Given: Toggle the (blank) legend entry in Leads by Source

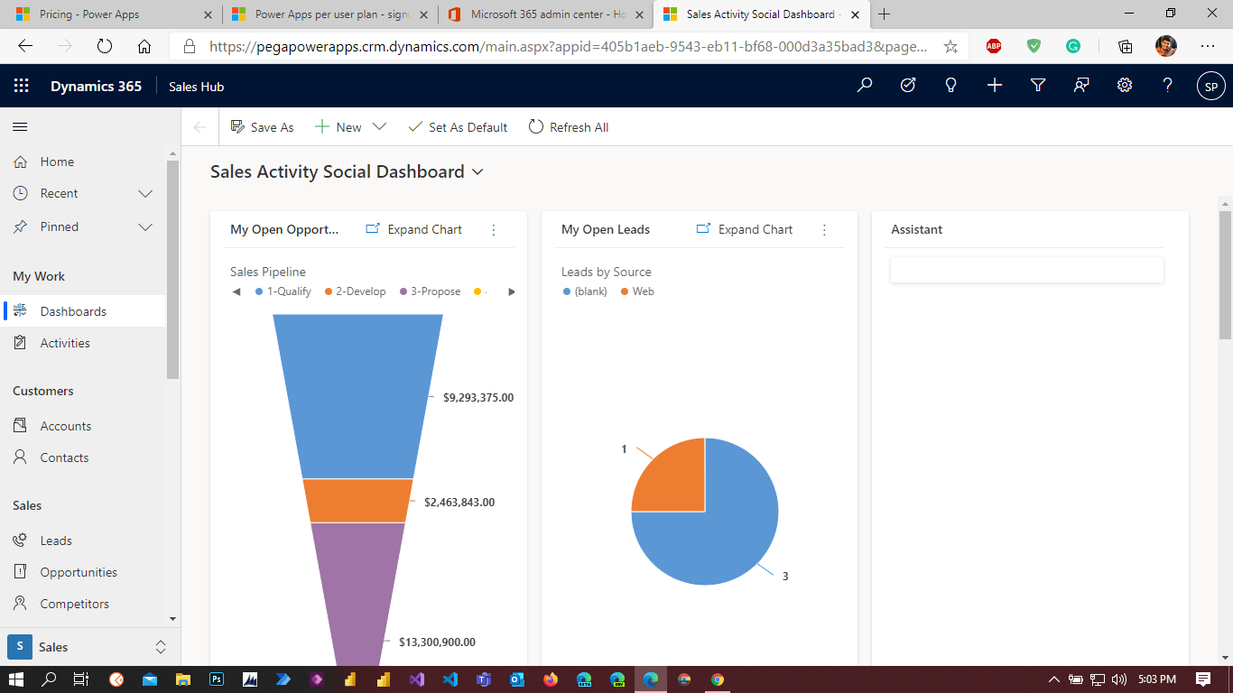Looking at the screenshot, I should coord(585,291).
